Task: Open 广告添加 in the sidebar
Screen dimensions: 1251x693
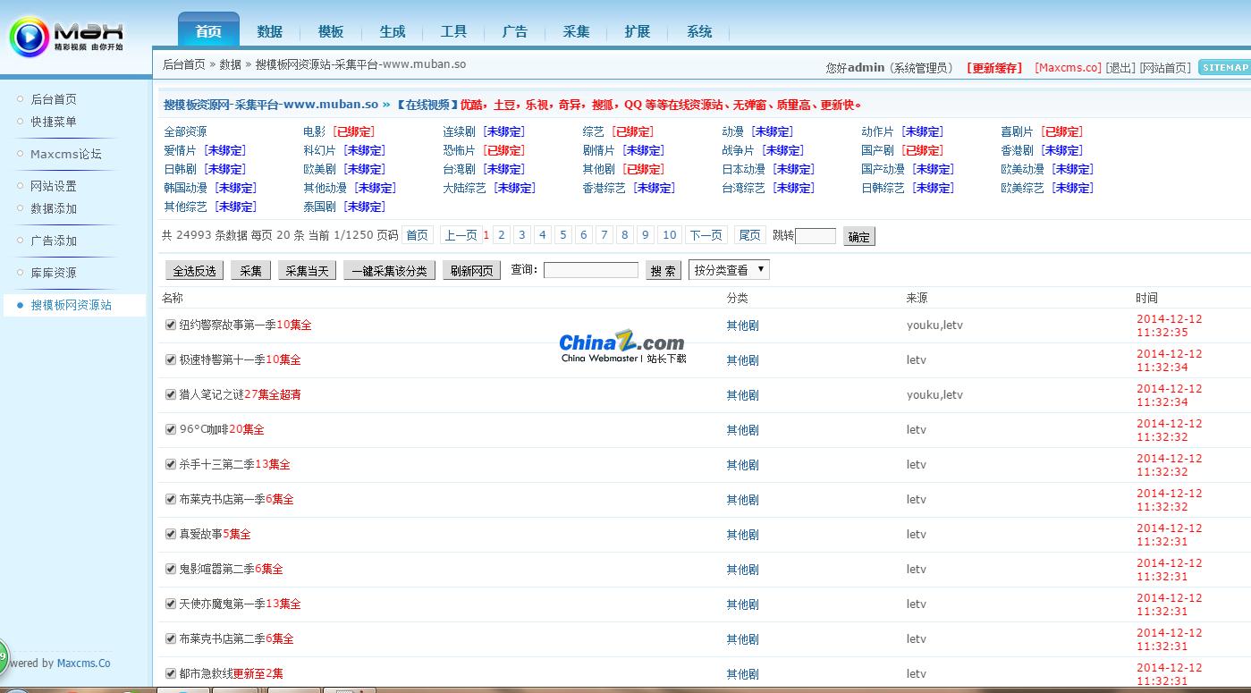Action: pyautogui.click(x=54, y=241)
